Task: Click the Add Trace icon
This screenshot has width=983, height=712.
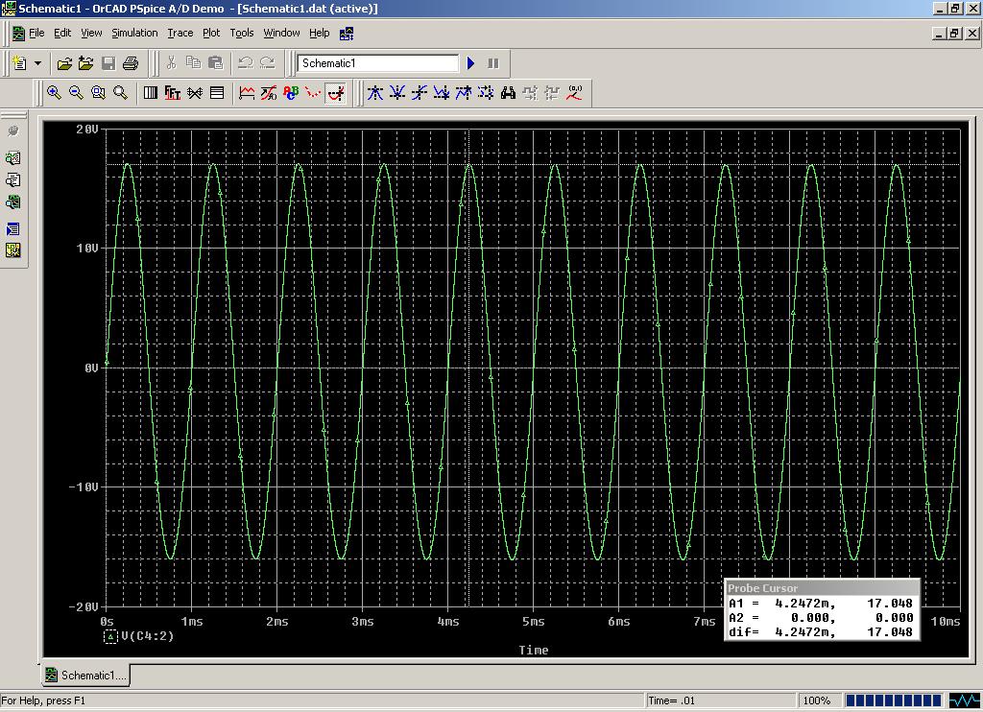Action: click(247, 93)
